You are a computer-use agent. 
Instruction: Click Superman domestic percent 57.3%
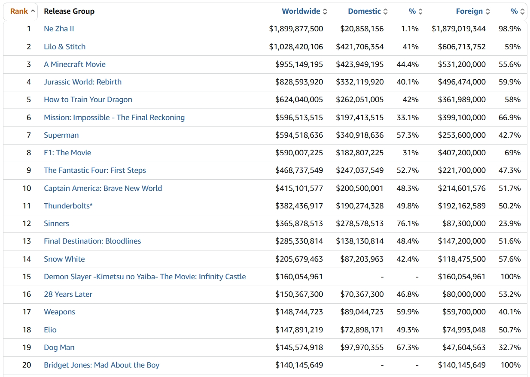point(408,135)
